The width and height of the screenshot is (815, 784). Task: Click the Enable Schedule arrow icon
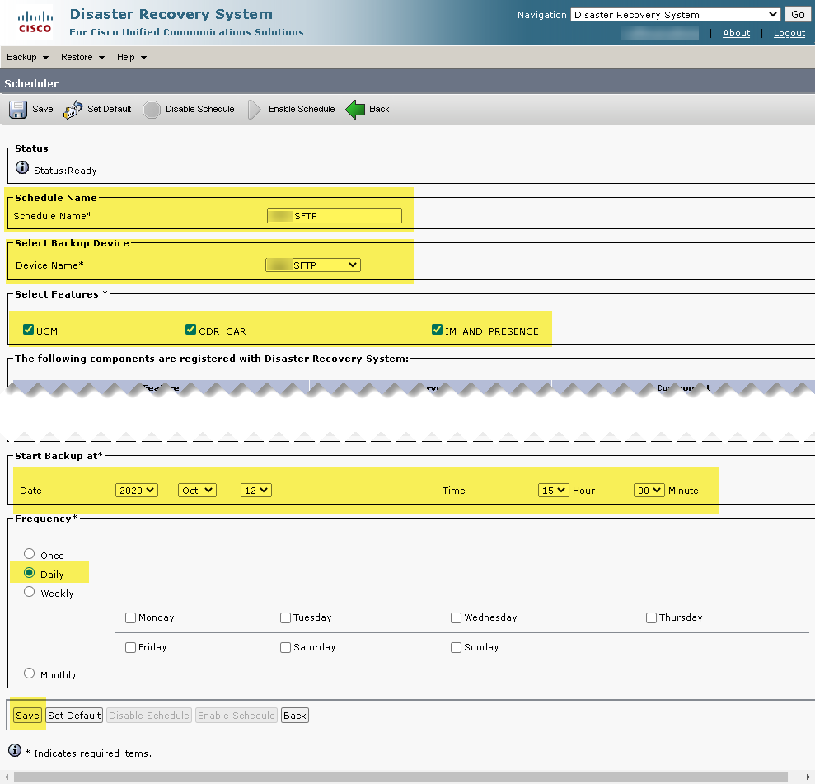point(254,110)
